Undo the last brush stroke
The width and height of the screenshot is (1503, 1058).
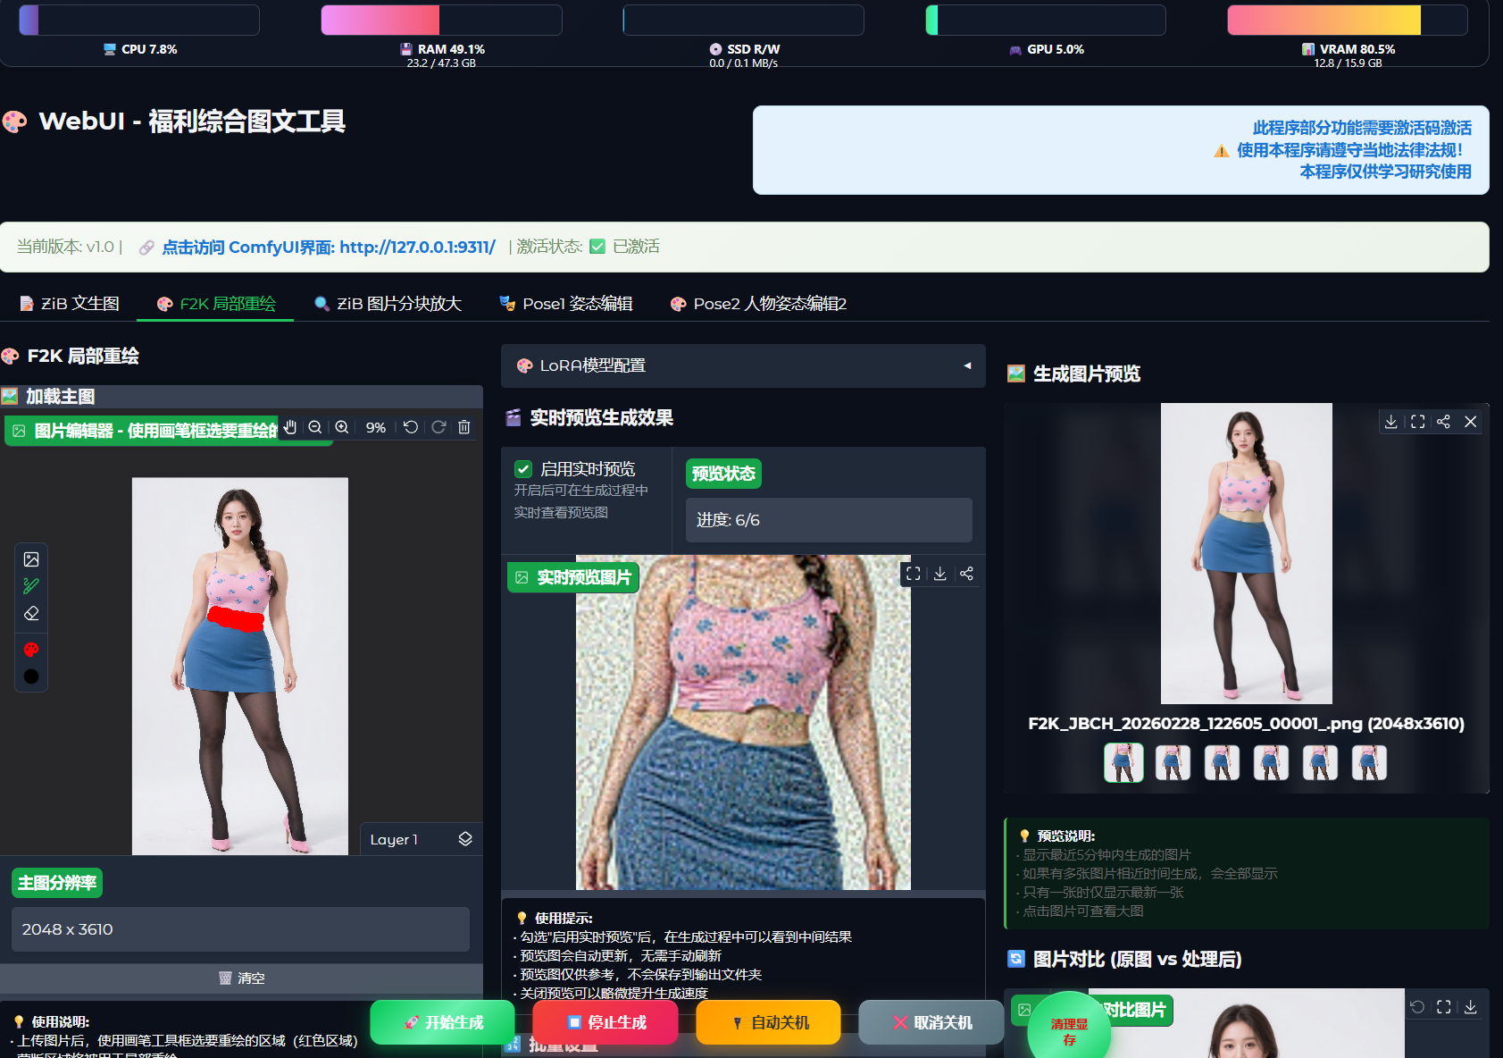(410, 427)
